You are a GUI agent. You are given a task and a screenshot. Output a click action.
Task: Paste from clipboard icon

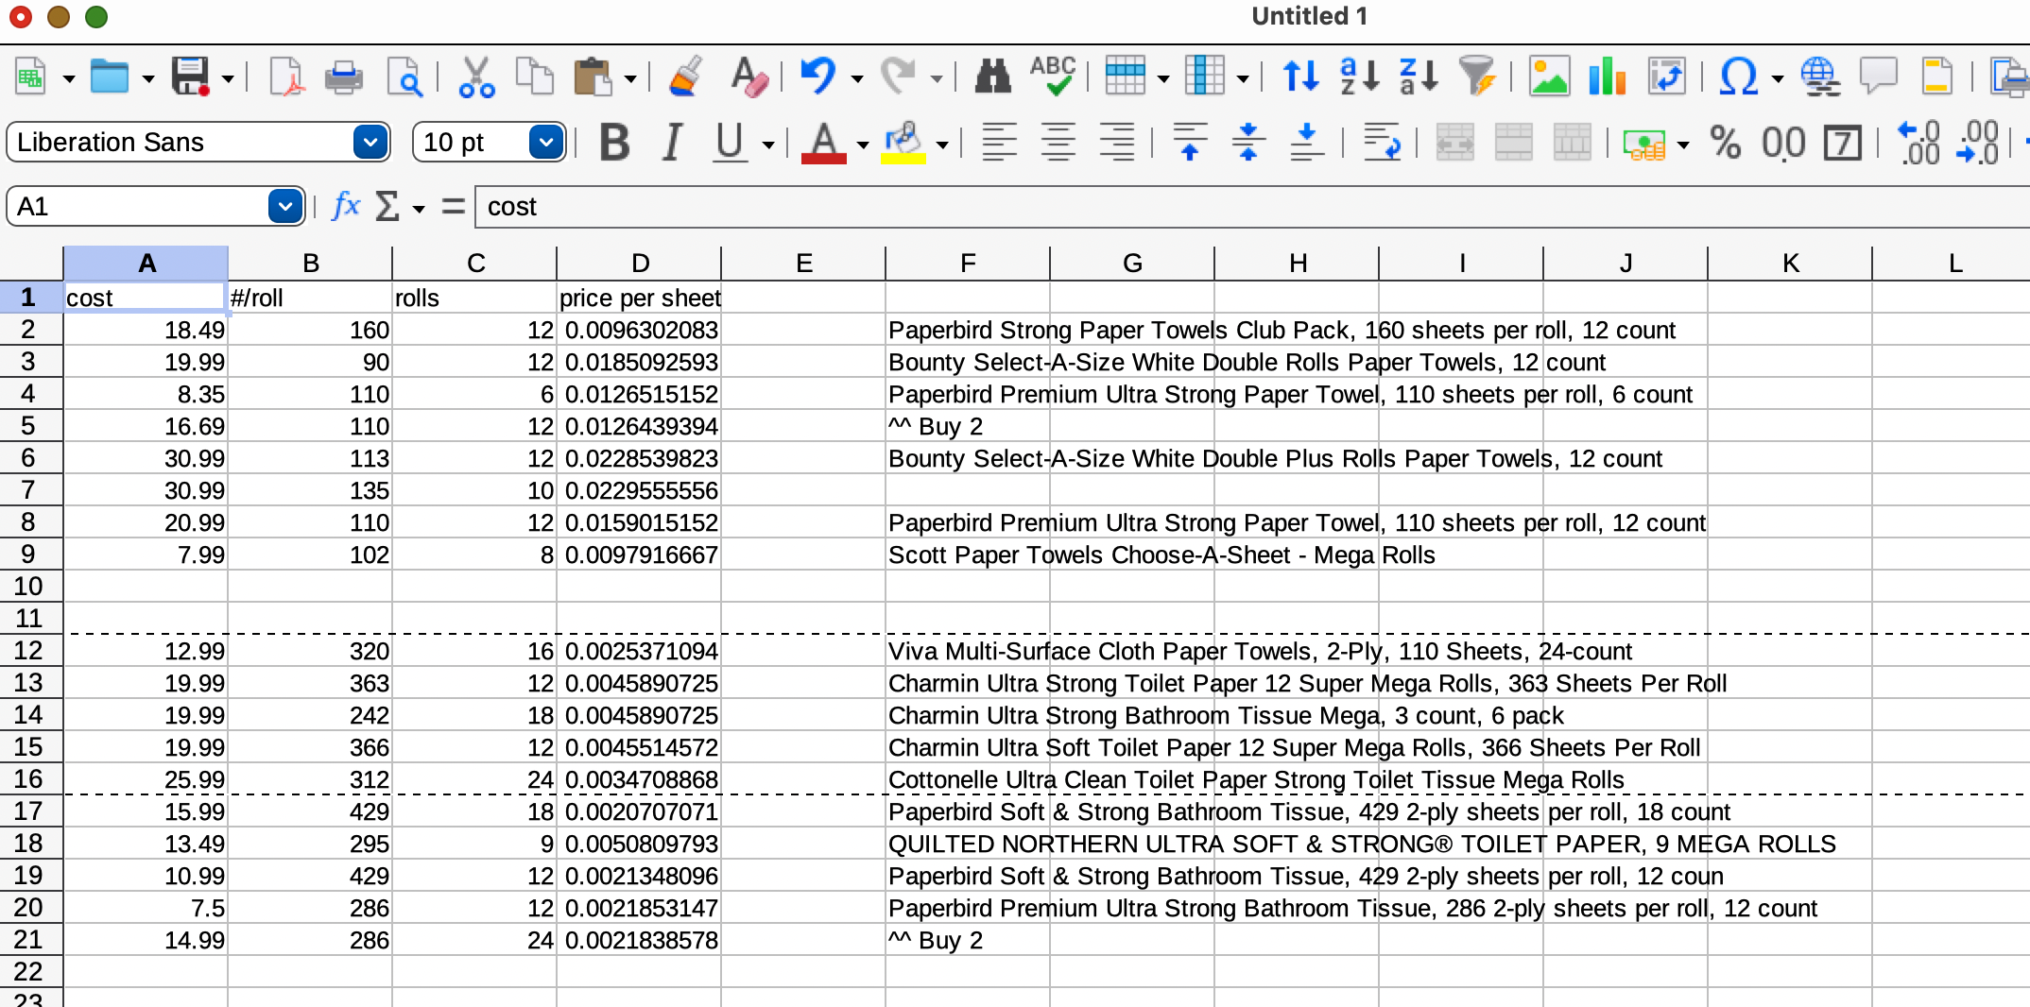594,77
